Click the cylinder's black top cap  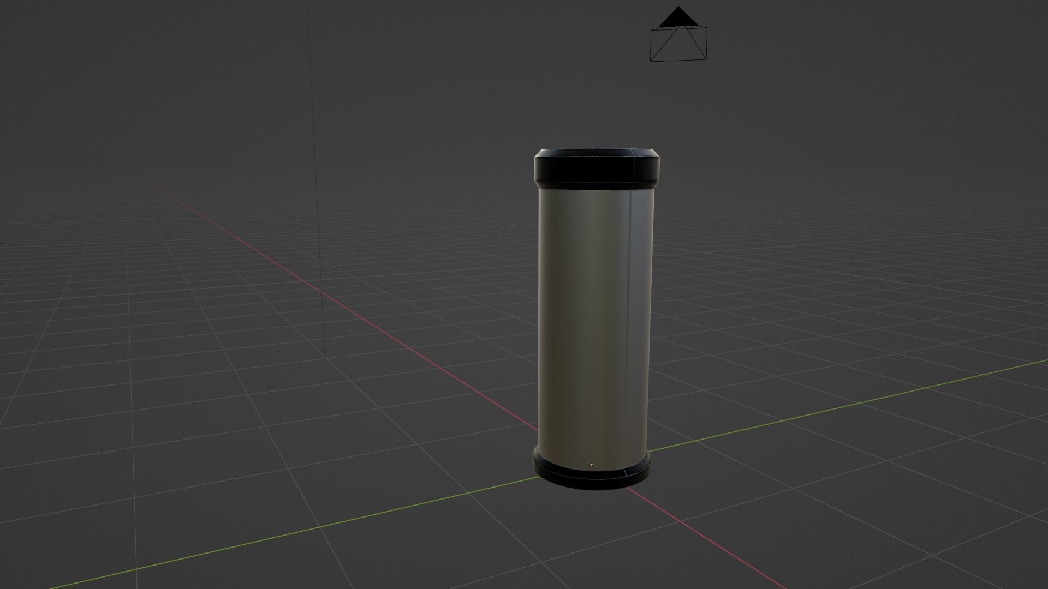coord(597,168)
